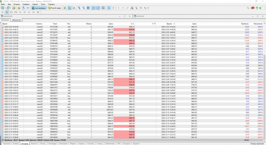Screen dimensions: 266x145
Task: Open the Торговля tab
Action: [7, 144]
